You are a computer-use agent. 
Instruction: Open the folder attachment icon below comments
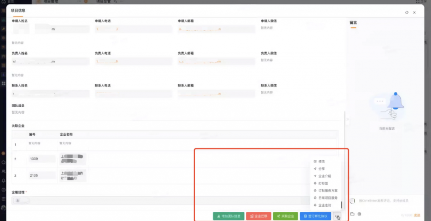point(352,214)
